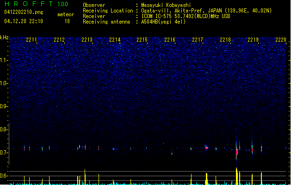Click observer name Masayuki Kobayashi
The height and width of the screenshot is (185, 291).
166,5
